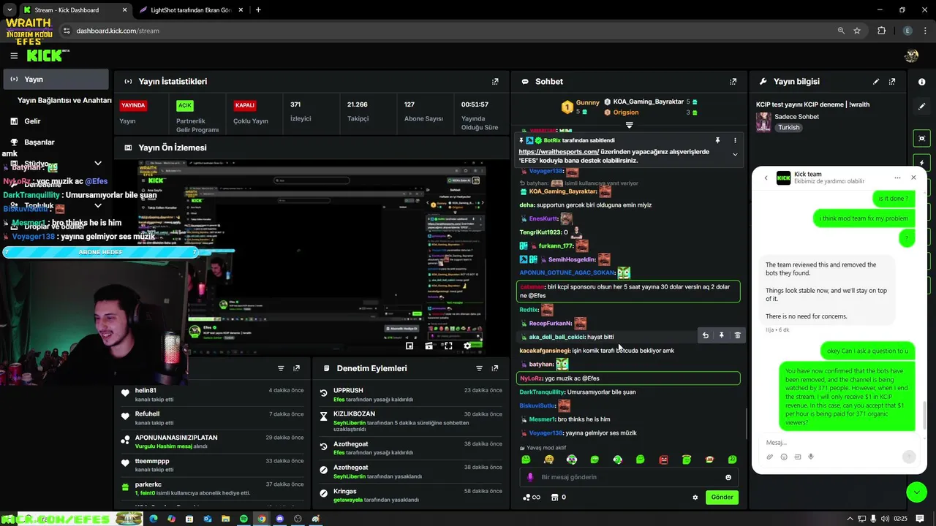Open Spotify from the taskbar
The height and width of the screenshot is (526, 936).
pyautogui.click(x=244, y=519)
